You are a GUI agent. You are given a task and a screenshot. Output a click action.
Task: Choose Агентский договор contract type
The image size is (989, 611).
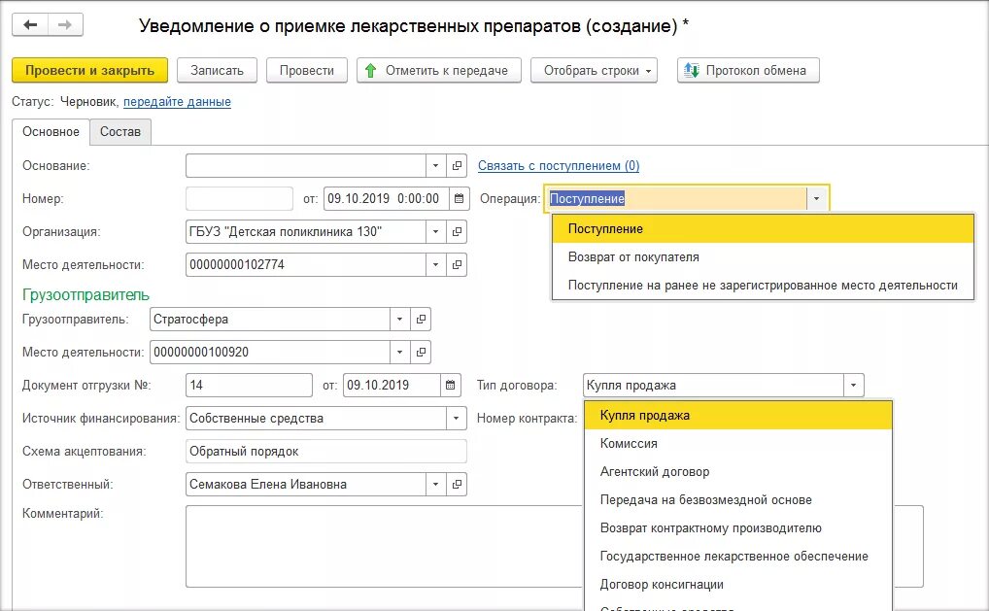coord(655,472)
